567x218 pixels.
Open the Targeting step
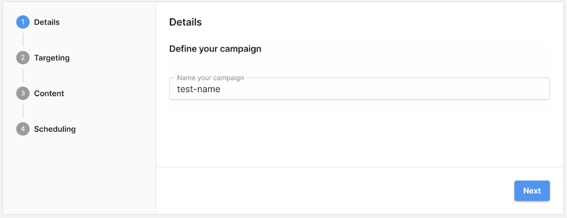click(51, 58)
